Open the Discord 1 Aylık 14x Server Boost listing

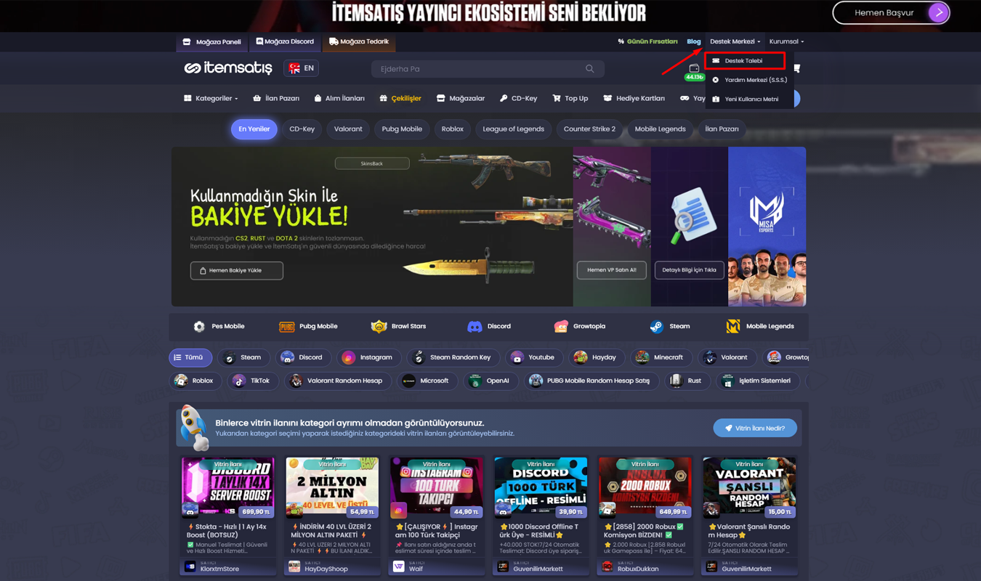pos(228,487)
